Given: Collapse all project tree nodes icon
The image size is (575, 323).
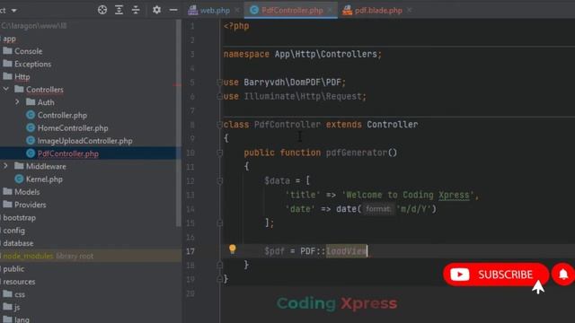Looking at the screenshot, I should (x=136, y=10).
